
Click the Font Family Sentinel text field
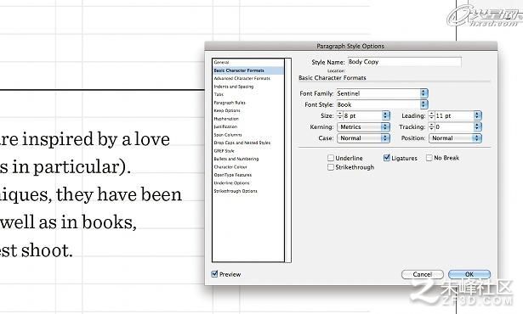[378, 93]
